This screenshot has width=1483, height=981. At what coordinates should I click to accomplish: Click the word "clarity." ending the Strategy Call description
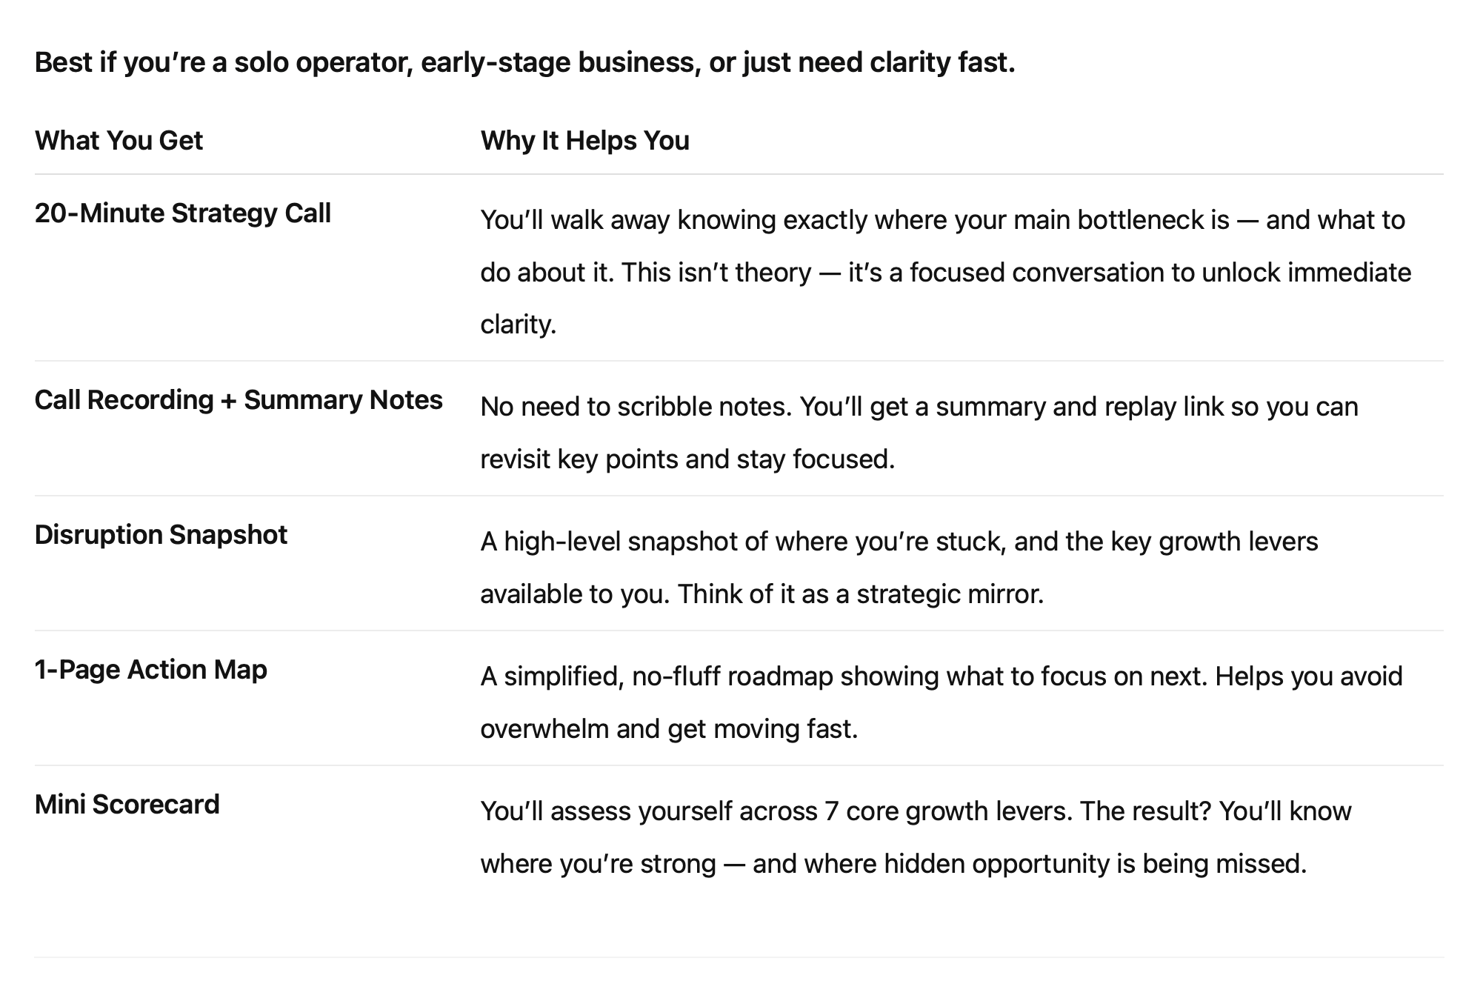pyautogui.click(x=518, y=325)
